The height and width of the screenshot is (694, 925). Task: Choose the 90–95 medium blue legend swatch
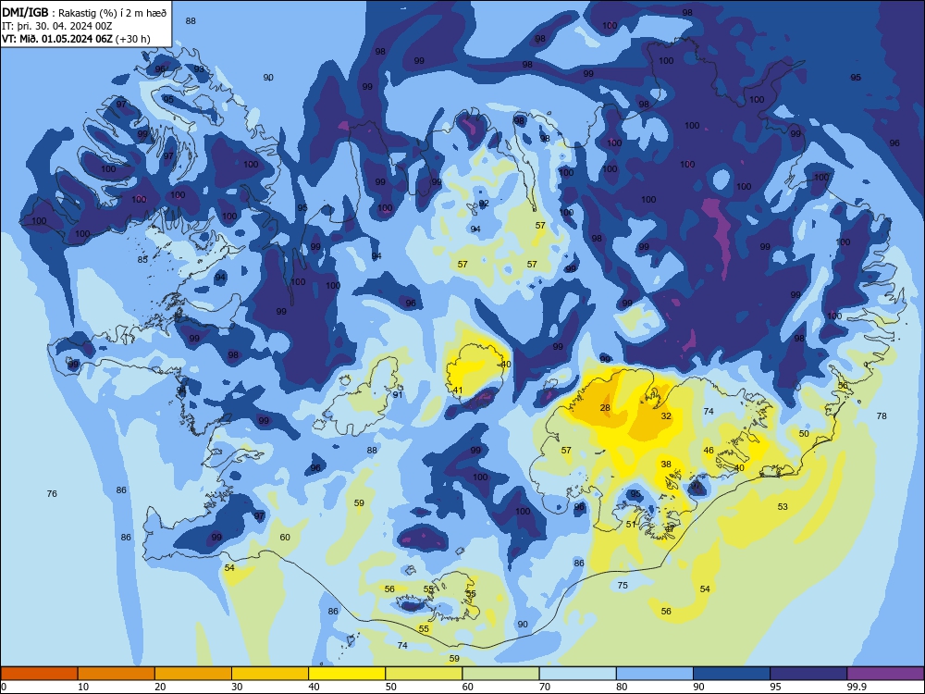click(x=732, y=674)
